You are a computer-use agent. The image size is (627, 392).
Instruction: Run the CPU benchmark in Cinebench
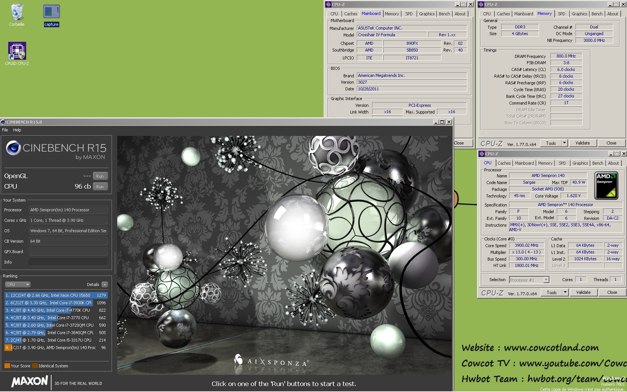tap(100, 187)
